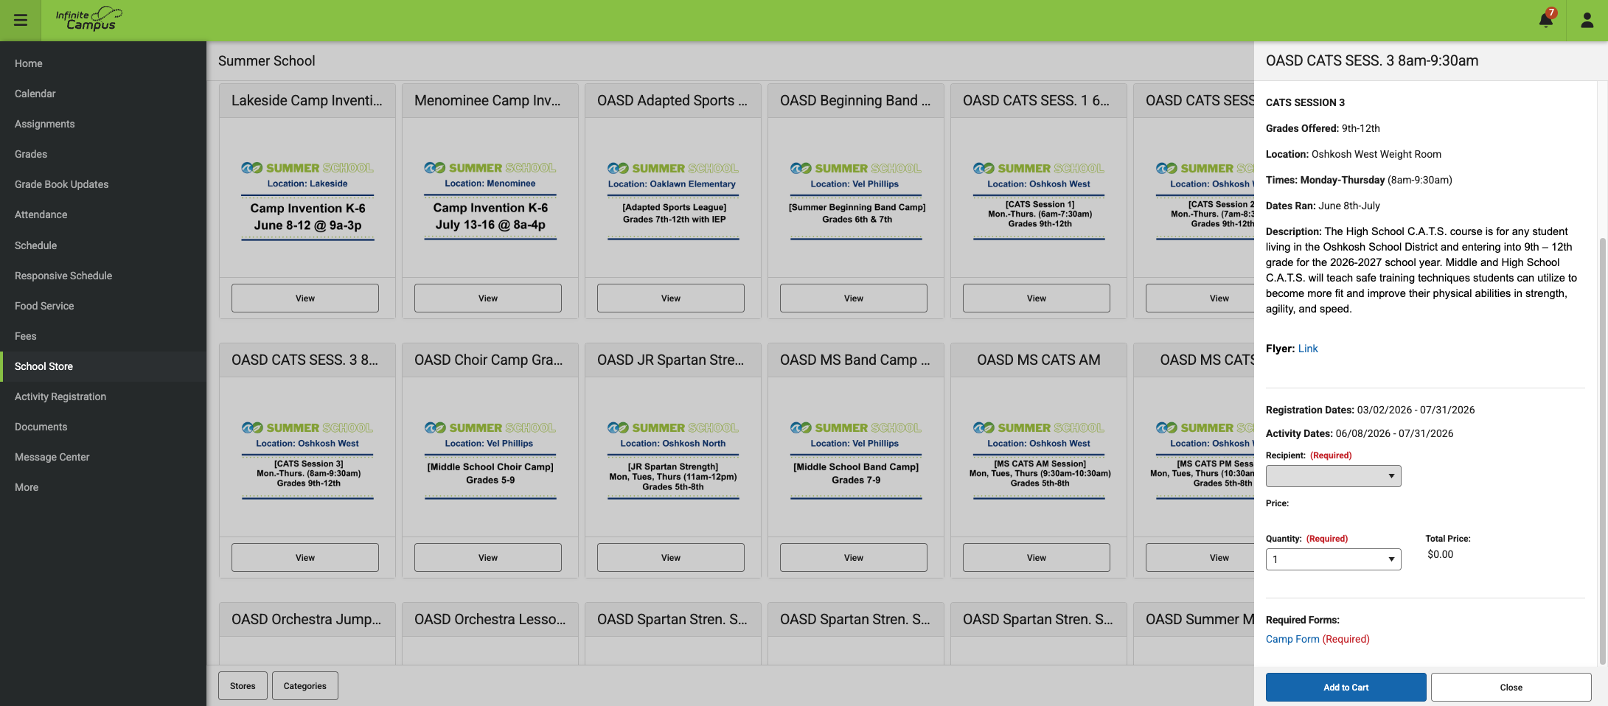
Task: View OASD JR Spartan Strength item
Action: tap(671, 557)
